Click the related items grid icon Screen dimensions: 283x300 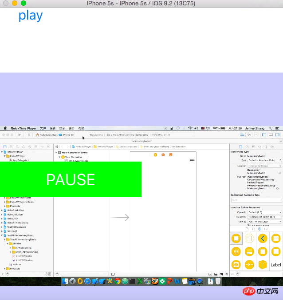click(x=56, y=147)
